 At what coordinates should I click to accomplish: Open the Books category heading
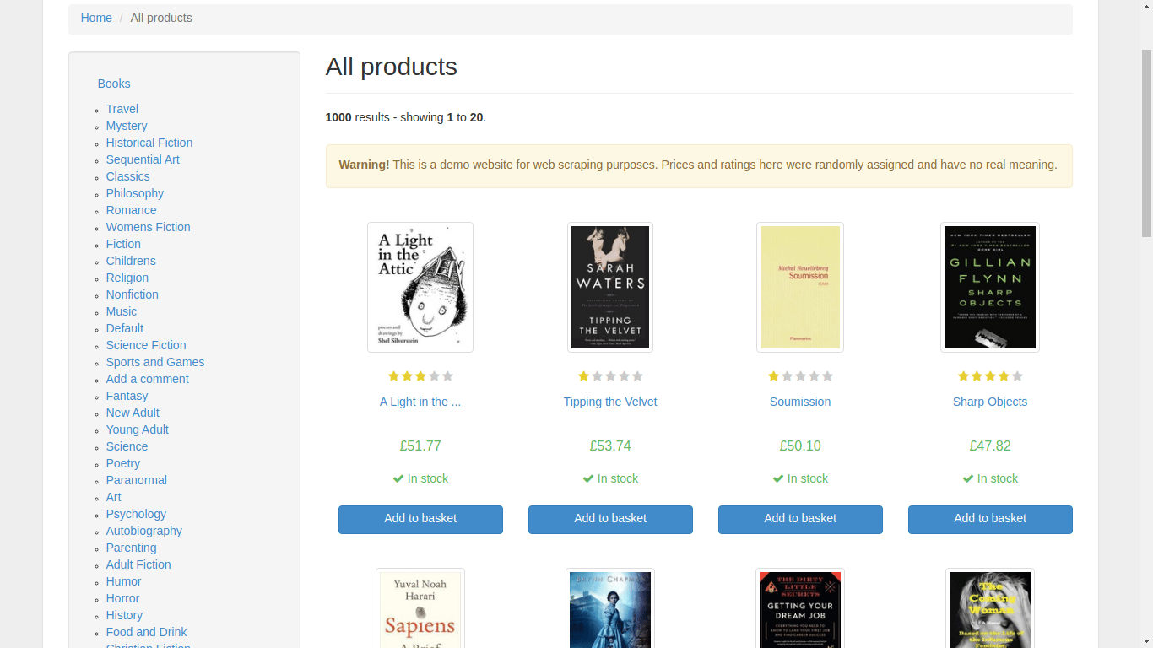point(114,84)
